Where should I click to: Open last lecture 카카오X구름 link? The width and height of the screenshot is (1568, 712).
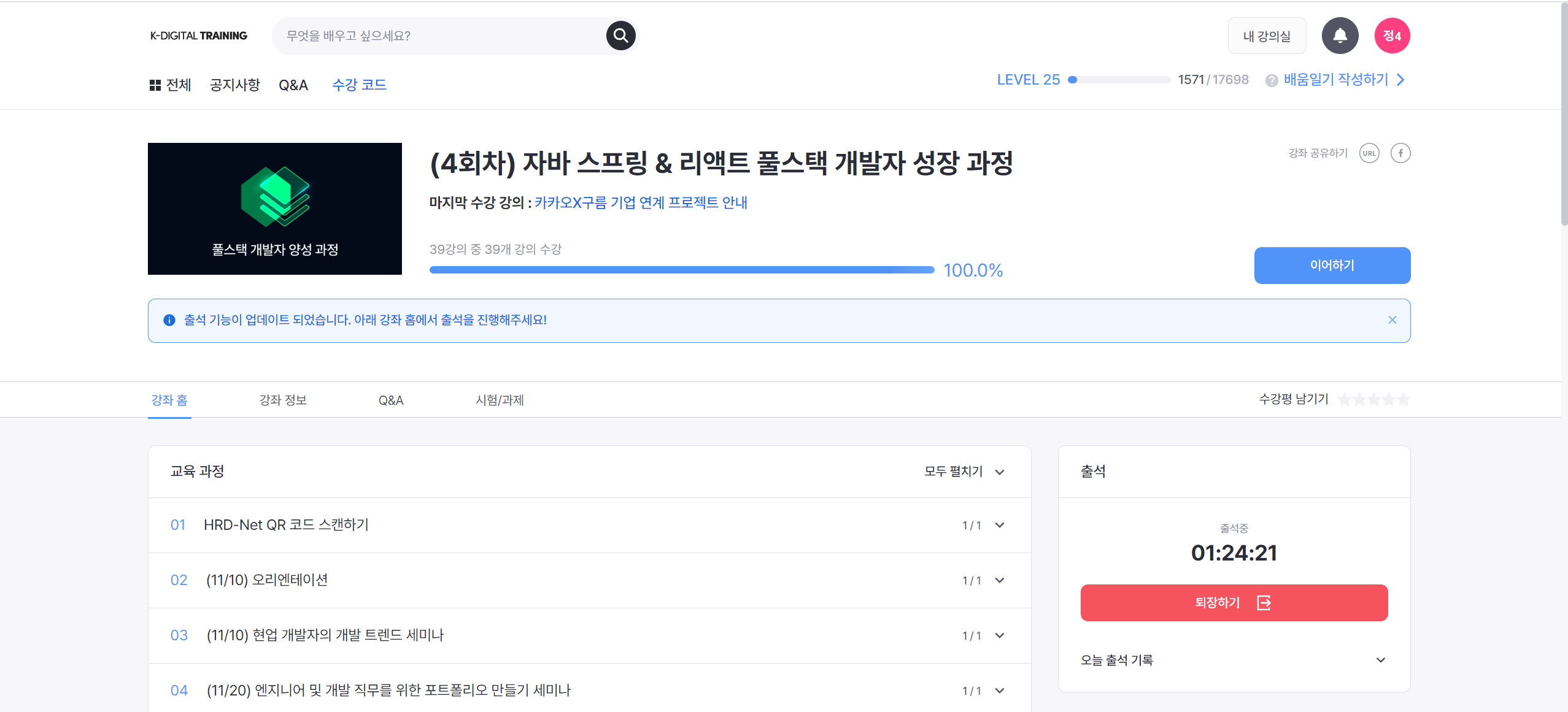[640, 203]
